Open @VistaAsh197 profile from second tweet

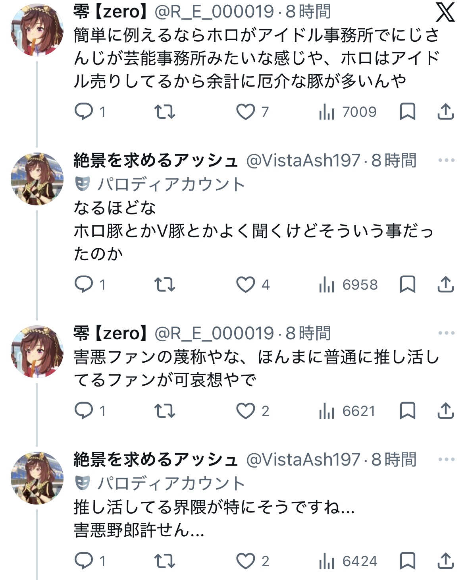click(x=303, y=160)
